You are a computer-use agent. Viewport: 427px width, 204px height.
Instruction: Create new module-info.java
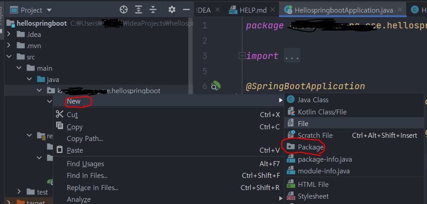click(354, 171)
